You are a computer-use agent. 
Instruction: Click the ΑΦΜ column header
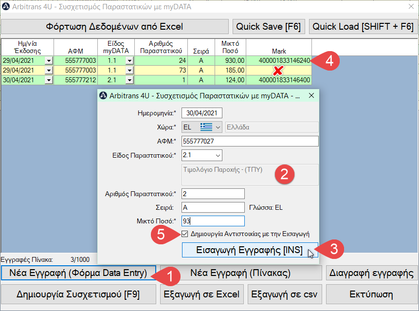[75, 47]
